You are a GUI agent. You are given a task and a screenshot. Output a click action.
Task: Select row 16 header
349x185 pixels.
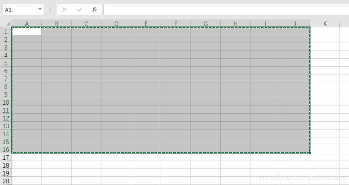click(6, 149)
